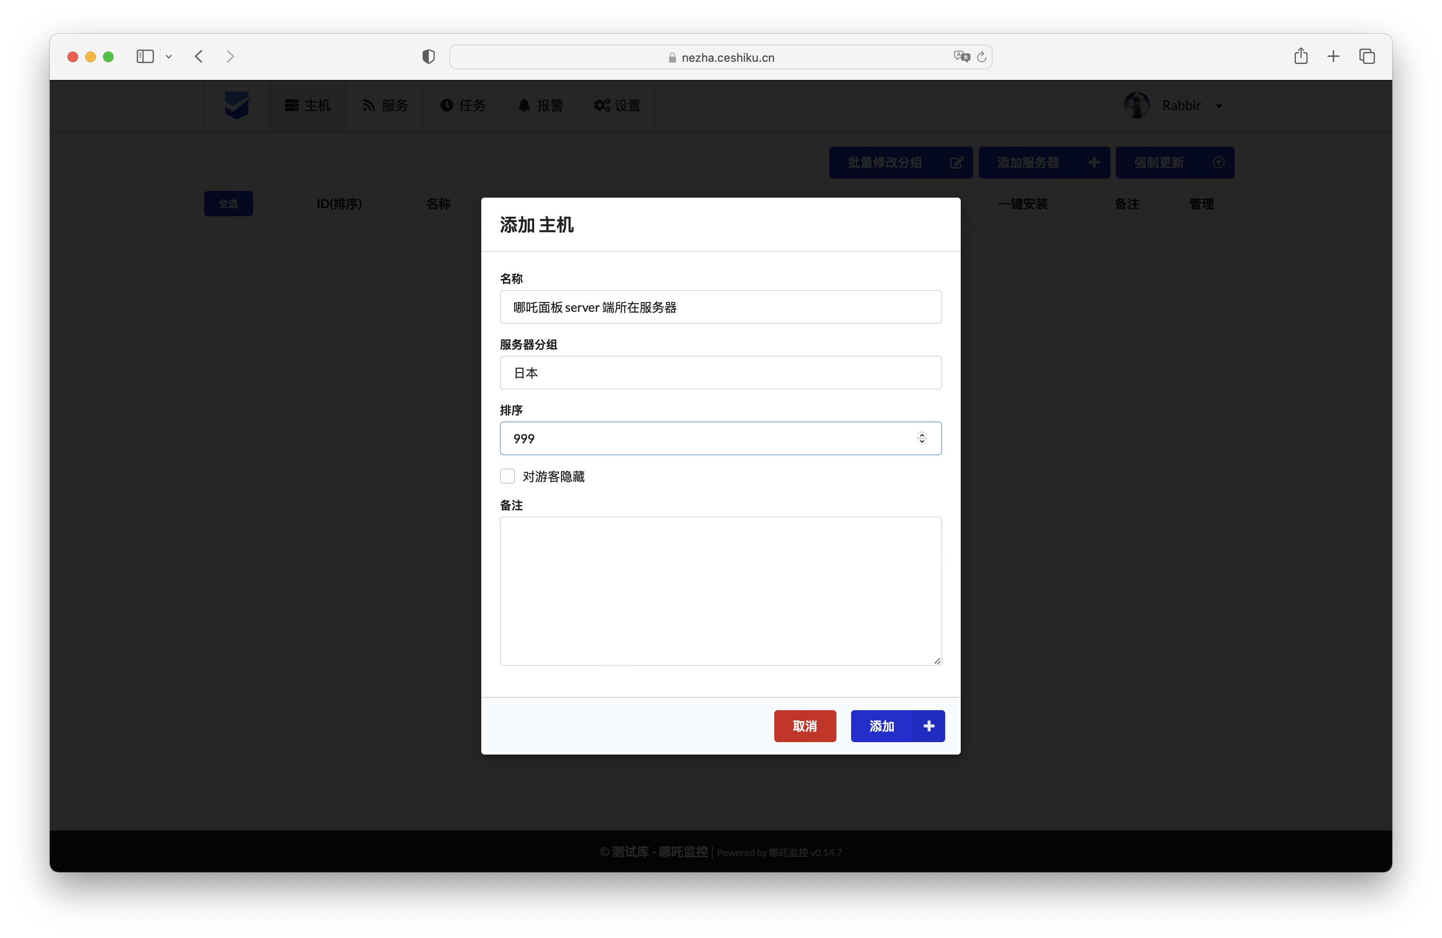The height and width of the screenshot is (938, 1442).
Task: Open the 任务 menu item
Action: click(x=463, y=105)
